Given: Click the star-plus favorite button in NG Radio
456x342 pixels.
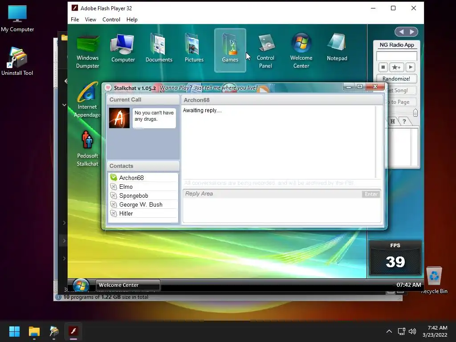Looking at the screenshot, I should pos(396,67).
